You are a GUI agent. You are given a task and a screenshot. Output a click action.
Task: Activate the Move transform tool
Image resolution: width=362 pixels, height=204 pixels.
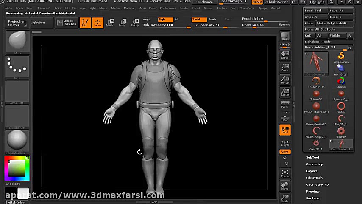(x=110, y=23)
